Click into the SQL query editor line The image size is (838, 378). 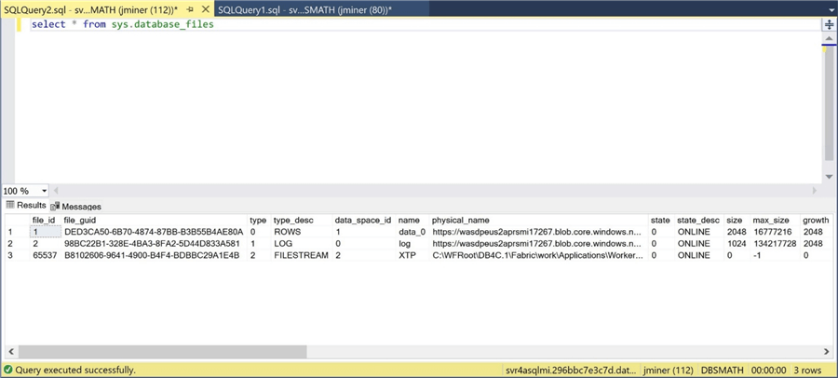coord(425,24)
